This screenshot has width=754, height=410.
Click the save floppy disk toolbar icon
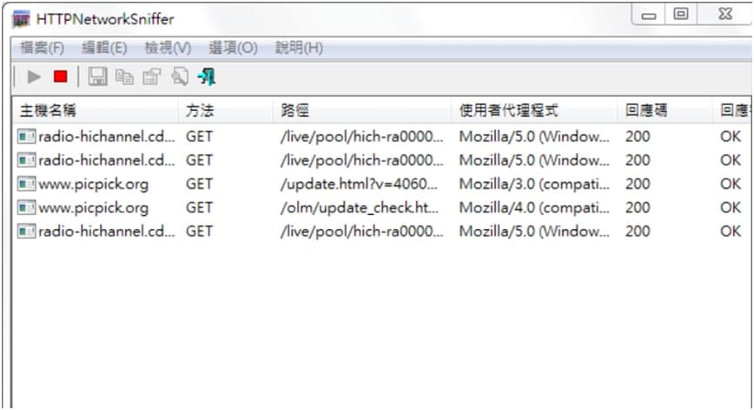point(97,77)
